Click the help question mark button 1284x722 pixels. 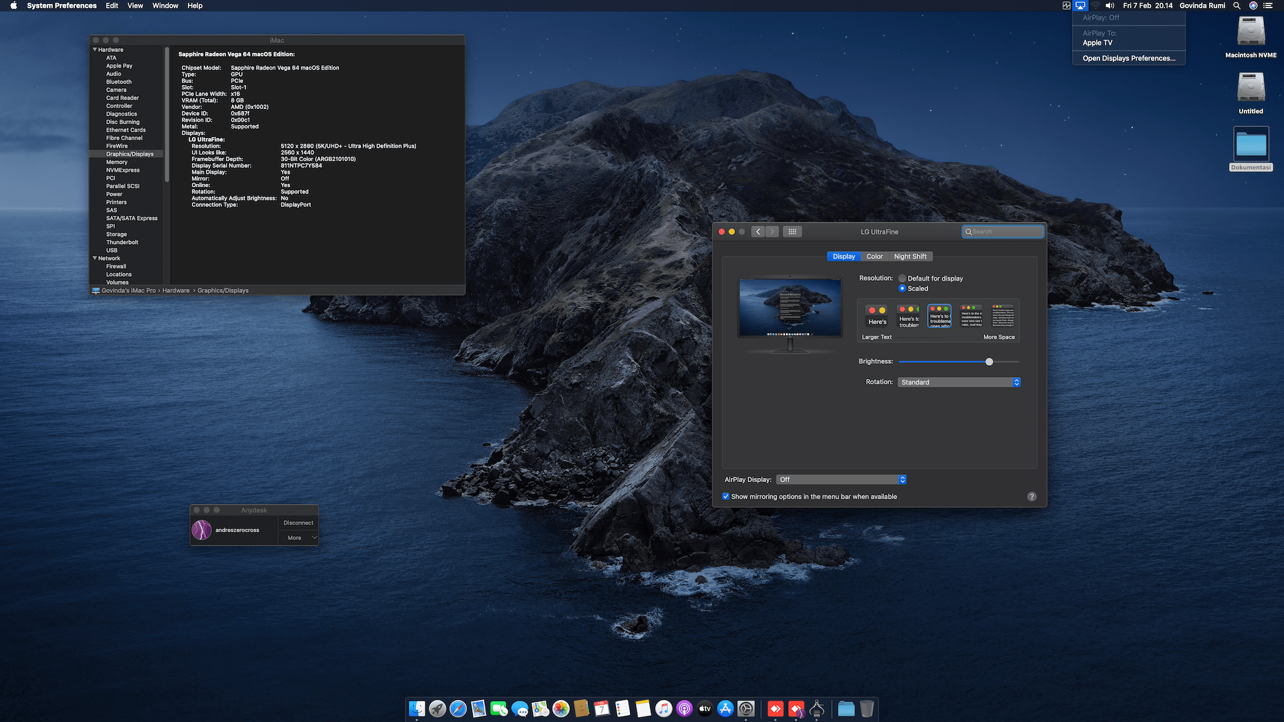pyautogui.click(x=1031, y=497)
